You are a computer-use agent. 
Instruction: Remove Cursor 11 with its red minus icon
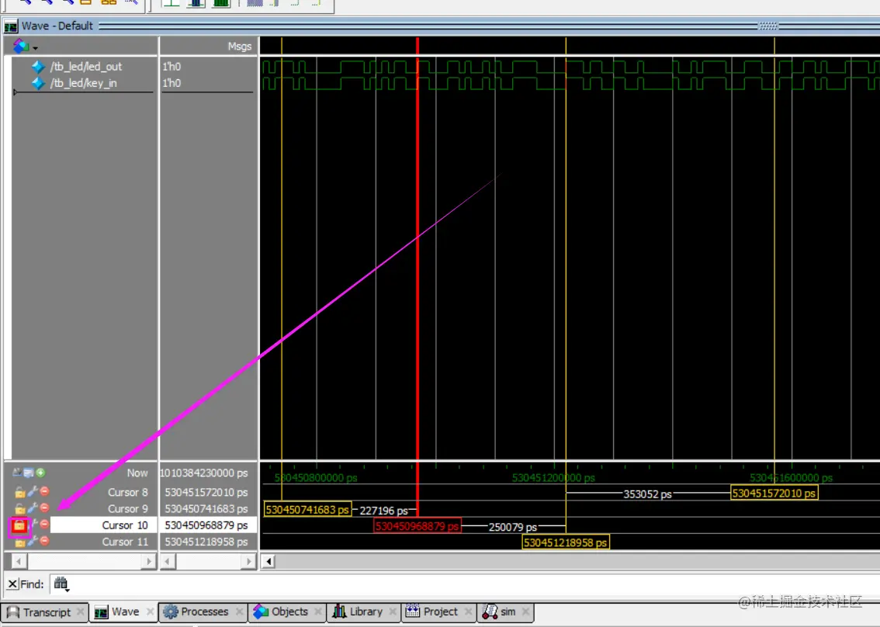tap(45, 541)
